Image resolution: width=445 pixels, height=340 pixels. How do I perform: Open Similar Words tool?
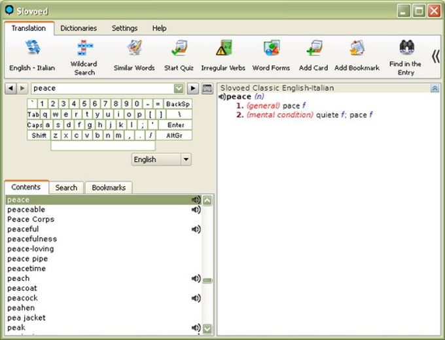[x=134, y=47]
